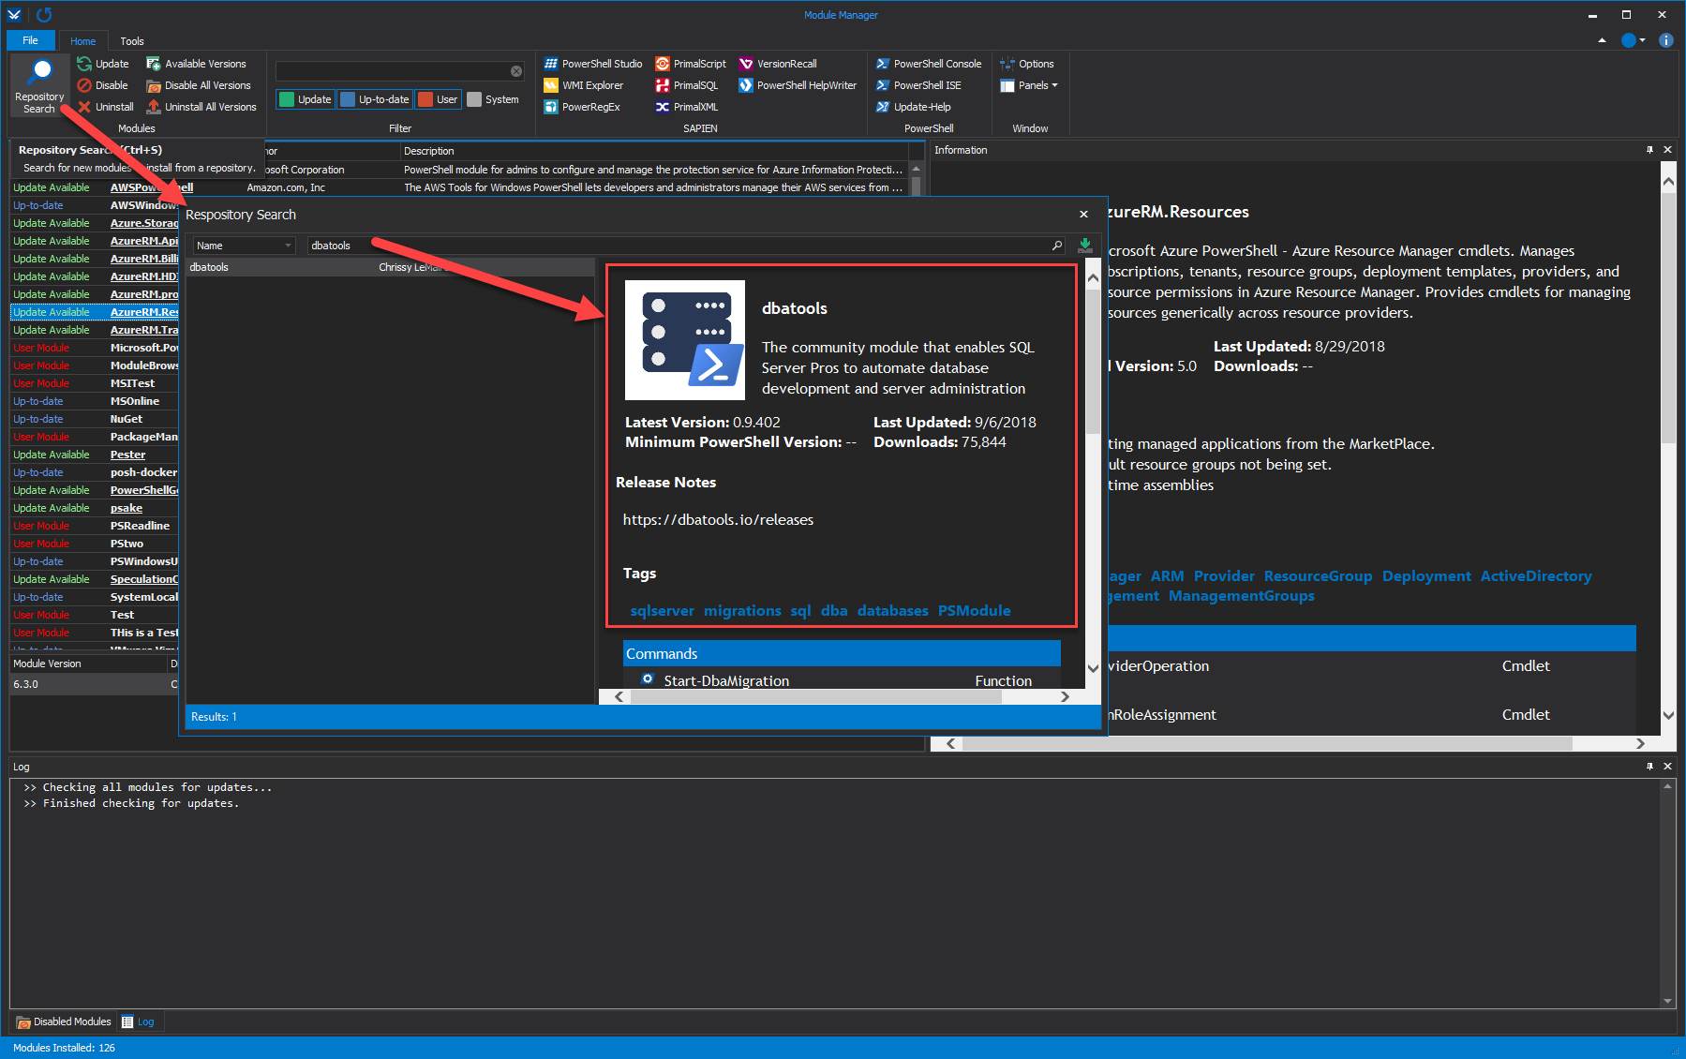Screen dimensions: 1686x1059
Task: Click the Information panel vertical scrollbar
Action: tap(1668, 448)
